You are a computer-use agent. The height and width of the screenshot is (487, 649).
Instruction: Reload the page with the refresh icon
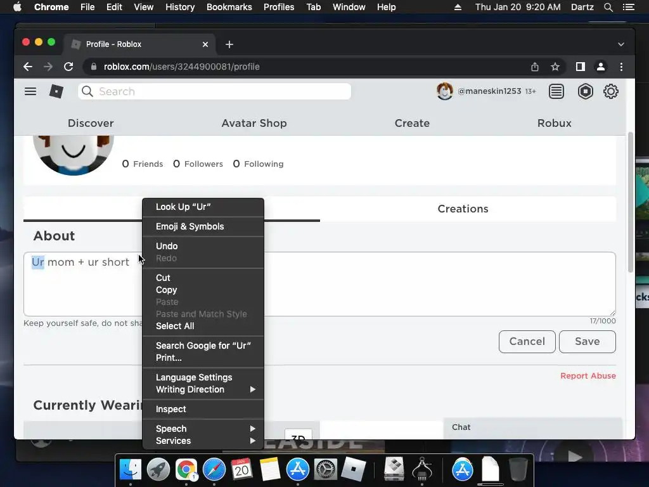coord(68,67)
